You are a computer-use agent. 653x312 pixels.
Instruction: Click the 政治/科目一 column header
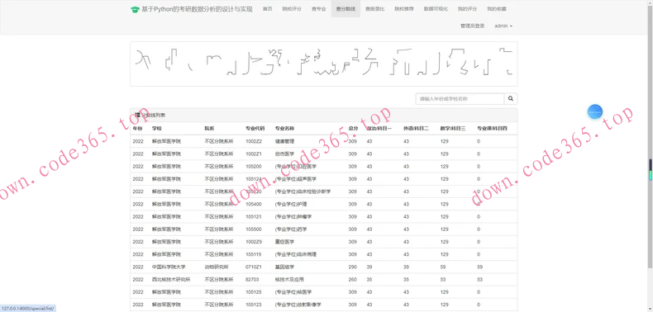click(379, 129)
